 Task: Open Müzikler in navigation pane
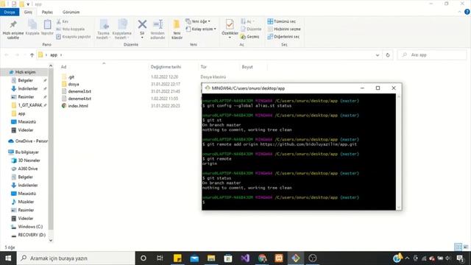pyautogui.click(x=26, y=202)
